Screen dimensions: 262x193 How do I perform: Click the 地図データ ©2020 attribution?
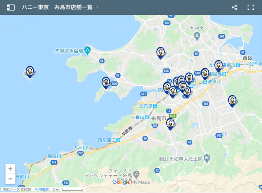(x=17, y=189)
